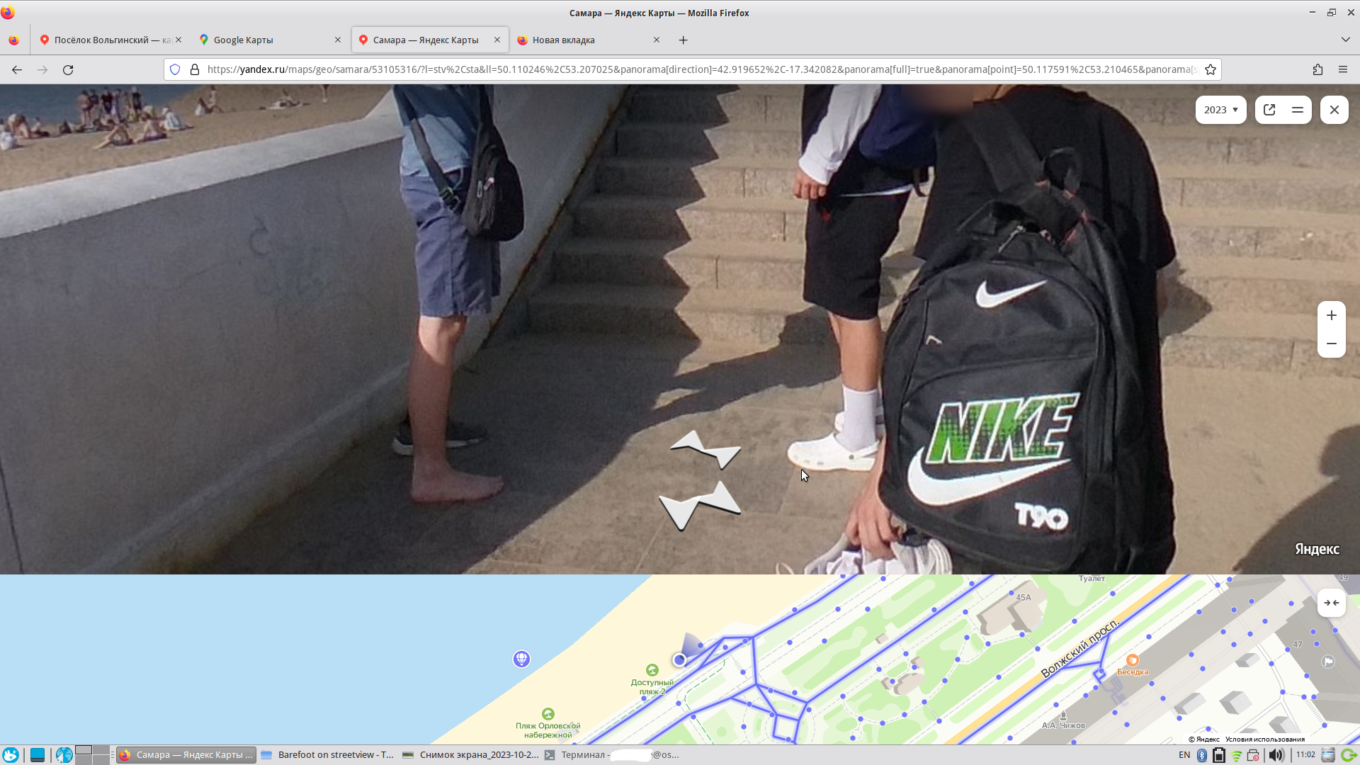This screenshot has height=765, width=1360.
Task: Switch to the Посёлок Вольгинский tab
Action: pos(111,40)
